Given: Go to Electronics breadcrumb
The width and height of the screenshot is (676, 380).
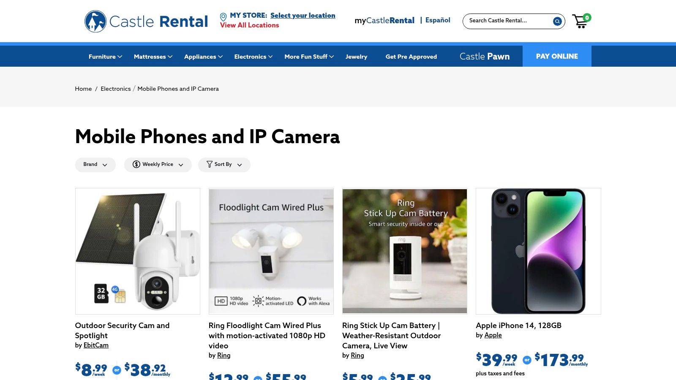Looking at the screenshot, I should [116, 89].
